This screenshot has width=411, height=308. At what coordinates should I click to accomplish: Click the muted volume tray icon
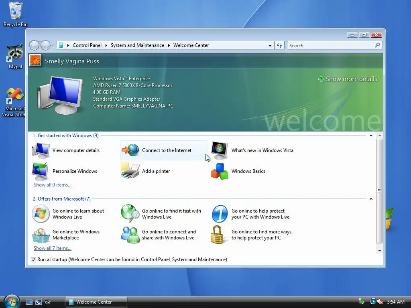pos(380,302)
